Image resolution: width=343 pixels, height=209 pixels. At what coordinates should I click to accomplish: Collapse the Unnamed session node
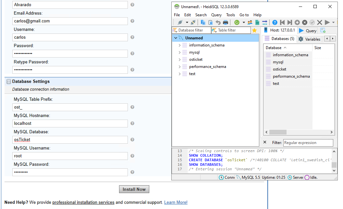(176, 38)
